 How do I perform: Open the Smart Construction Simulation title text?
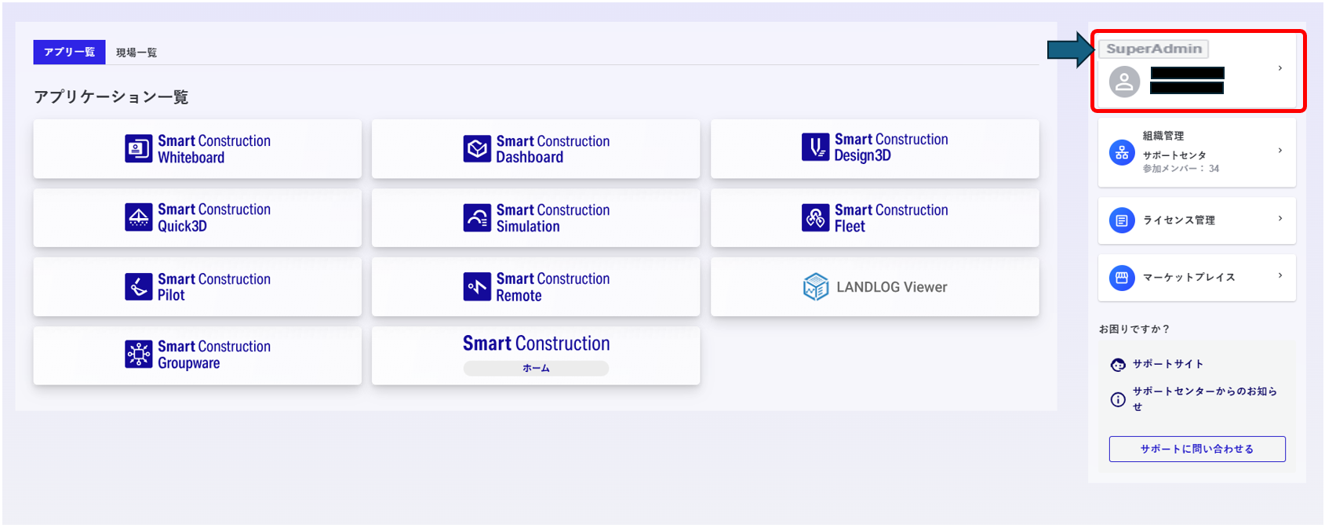click(553, 218)
